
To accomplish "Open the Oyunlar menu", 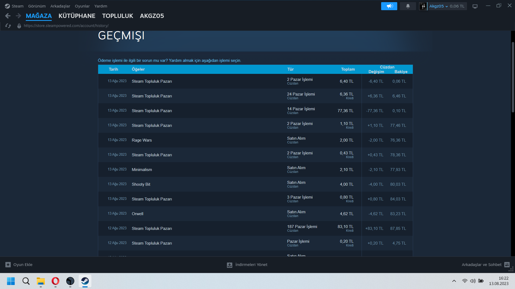I will point(82,6).
